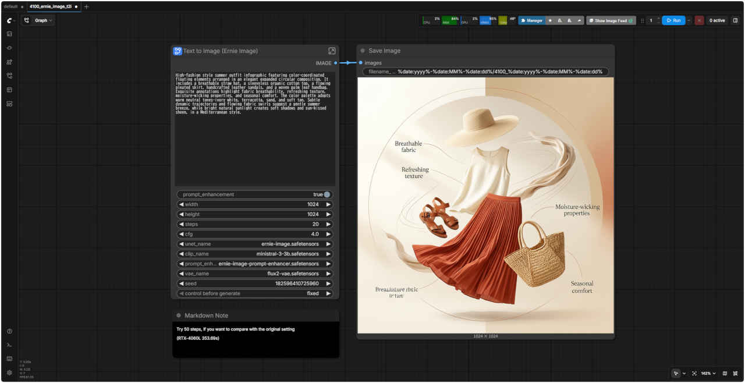Open pointer mode dropdown chevron
This screenshot has width=745, height=383.
(x=684, y=373)
